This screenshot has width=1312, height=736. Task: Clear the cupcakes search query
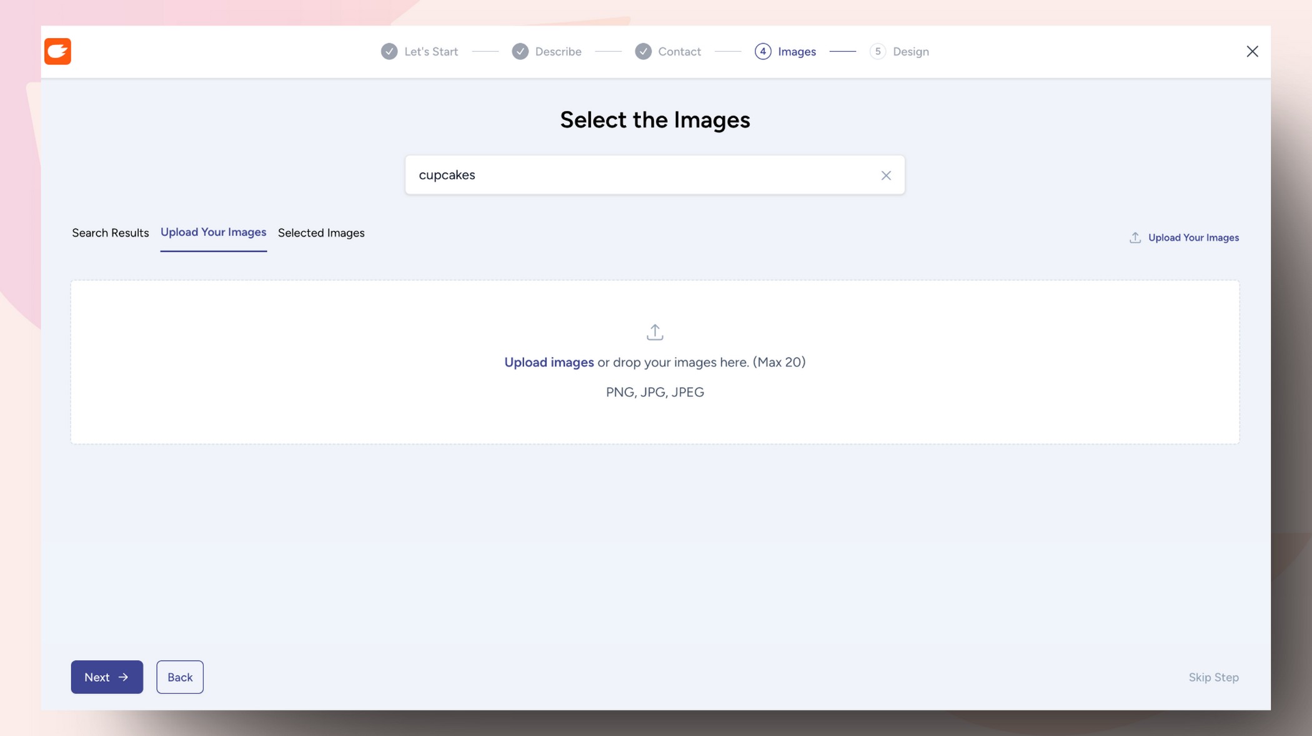click(886, 175)
